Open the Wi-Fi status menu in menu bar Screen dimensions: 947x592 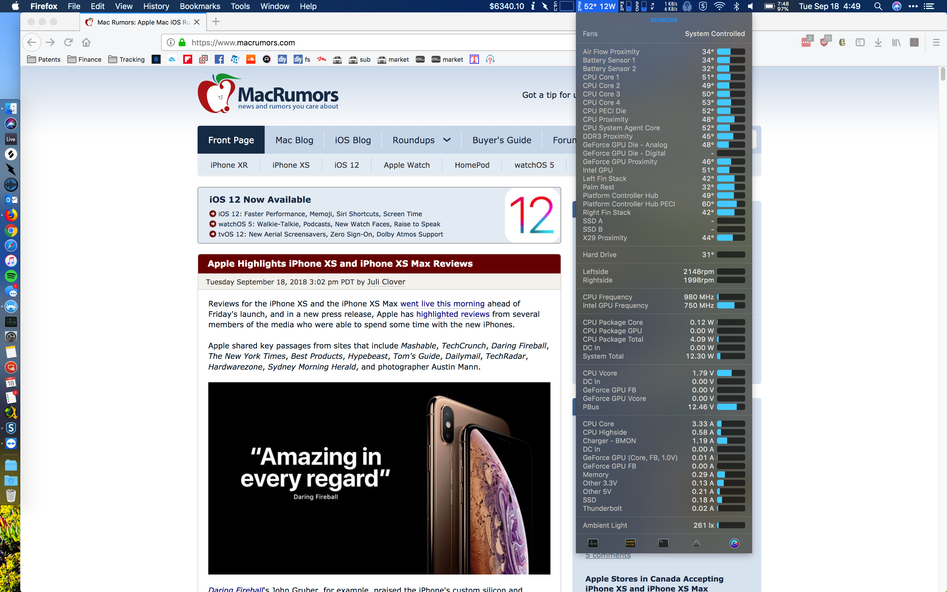(719, 6)
